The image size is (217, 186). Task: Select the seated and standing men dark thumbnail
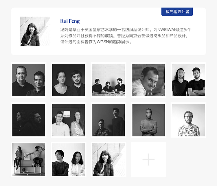pyautogui.click(x=108, y=120)
